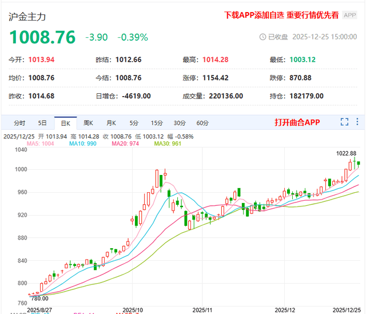The height and width of the screenshot is (314, 366).
Task: Select the 日K daily candlestick tab
Action: pos(65,123)
